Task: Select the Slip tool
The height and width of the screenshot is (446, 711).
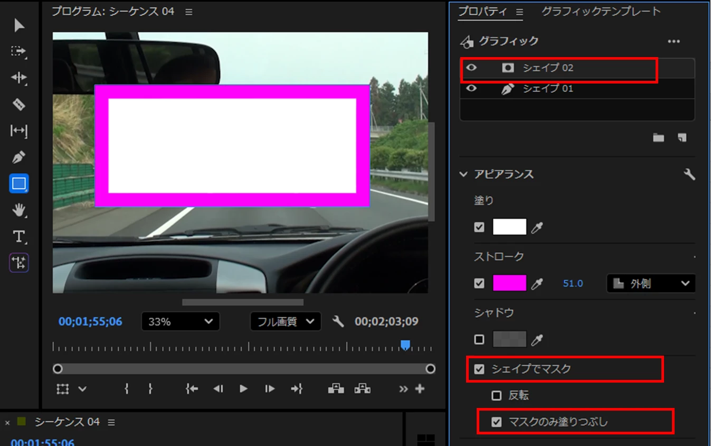Action: [x=19, y=131]
